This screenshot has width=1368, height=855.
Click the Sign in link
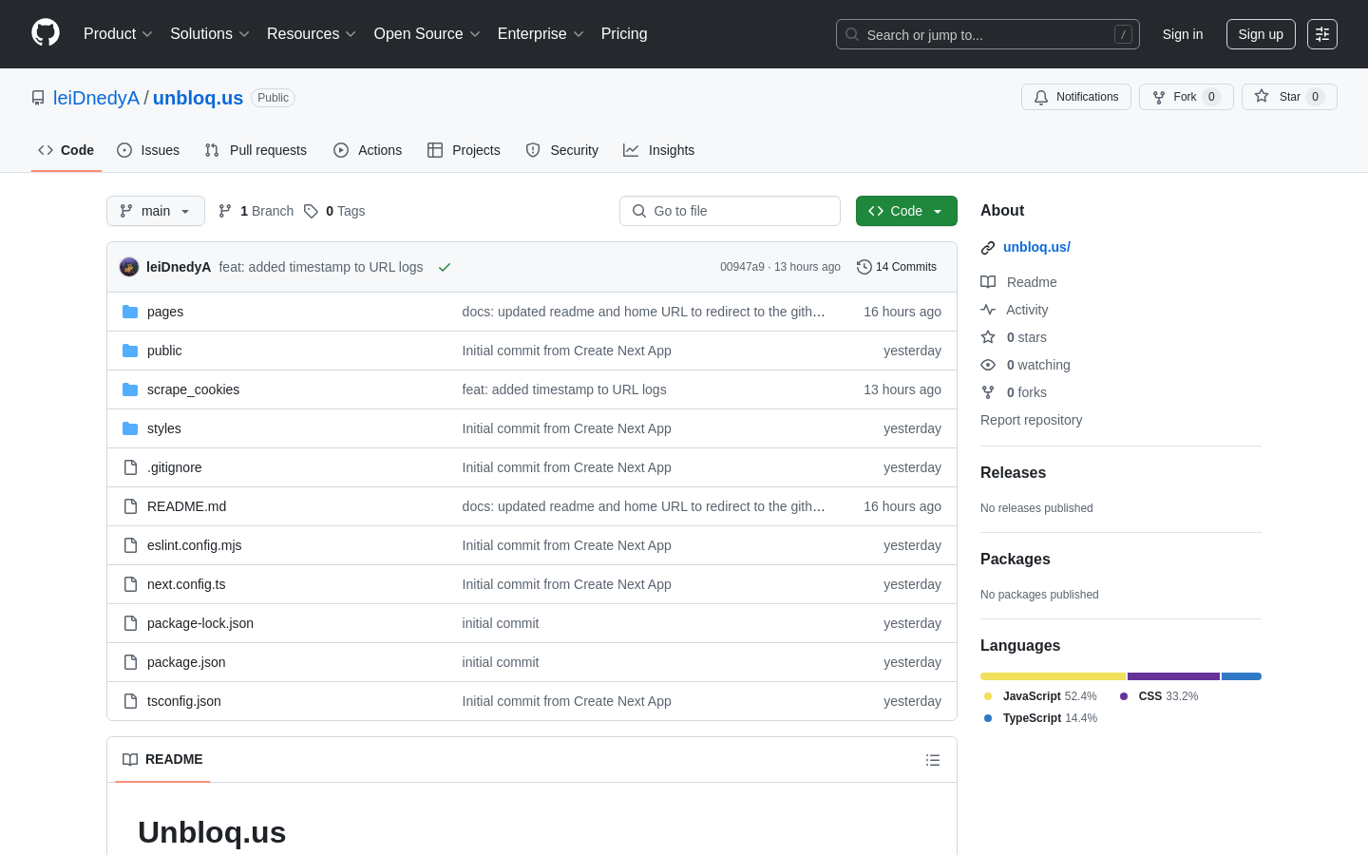click(x=1183, y=34)
